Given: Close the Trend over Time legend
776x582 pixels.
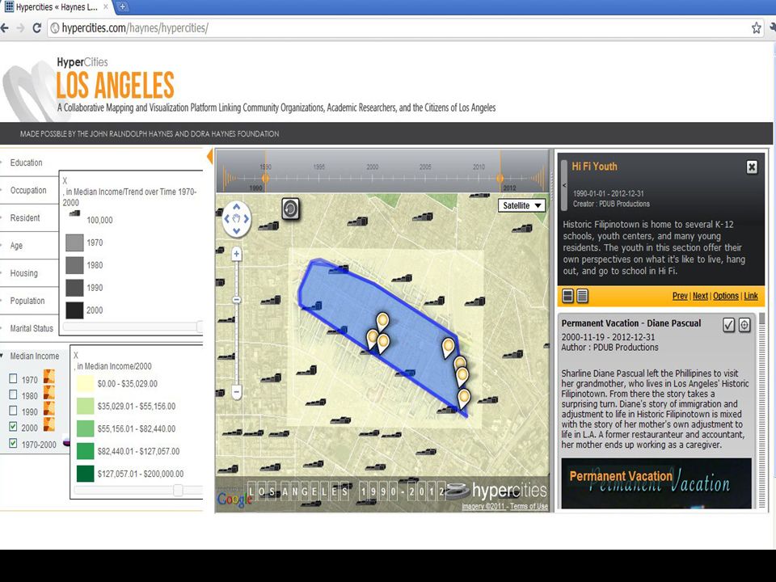Looking at the screenshot, I should [65, 181].
